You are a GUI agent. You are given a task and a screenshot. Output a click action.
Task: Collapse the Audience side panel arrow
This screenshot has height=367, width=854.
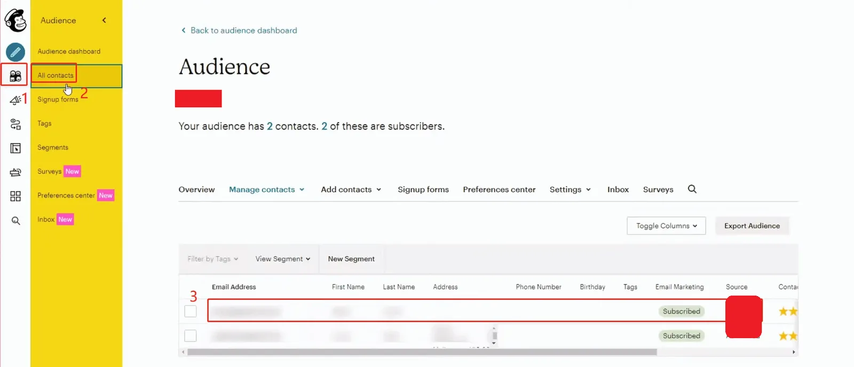pyautogui.click(x=104, y=20)
